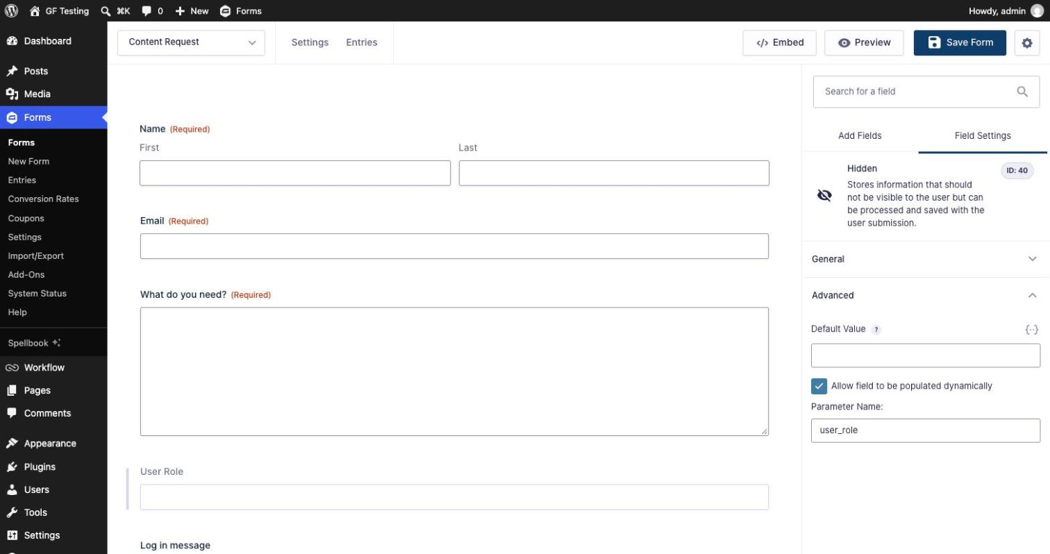Click the Appearance brush icon in sidebar
1050x554 pixels.
[x=12, y=444]
